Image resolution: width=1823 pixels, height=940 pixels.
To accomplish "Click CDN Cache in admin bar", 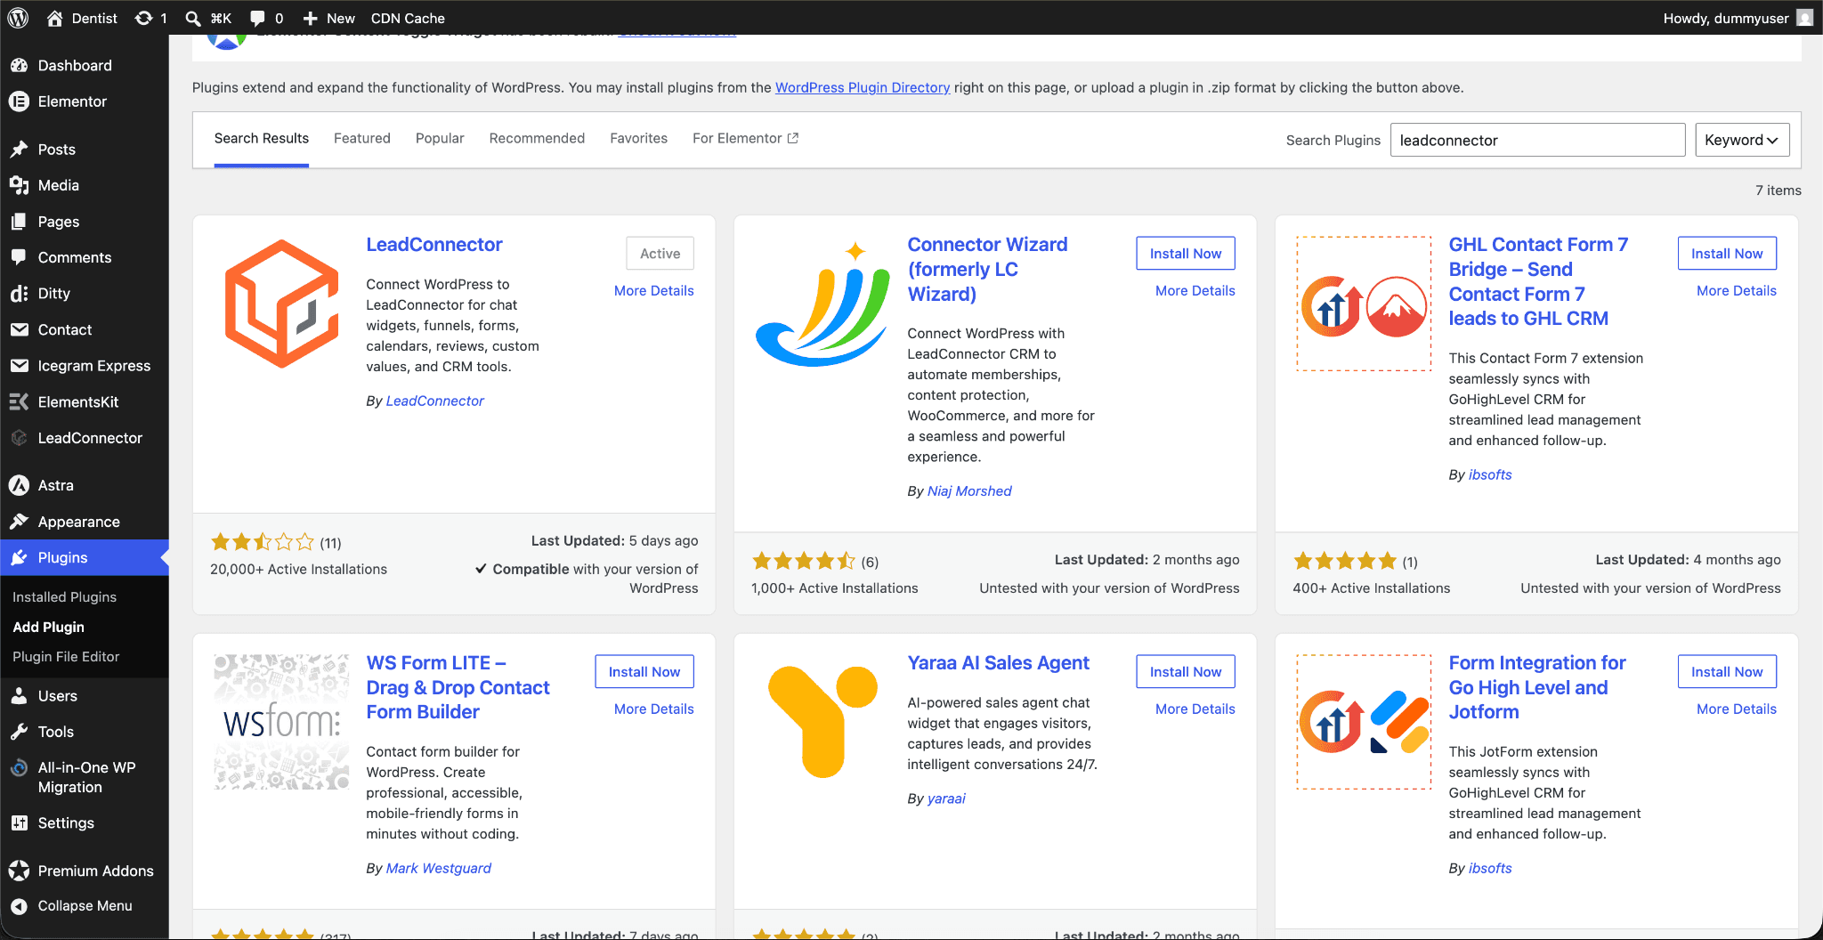I will (408, 18).
